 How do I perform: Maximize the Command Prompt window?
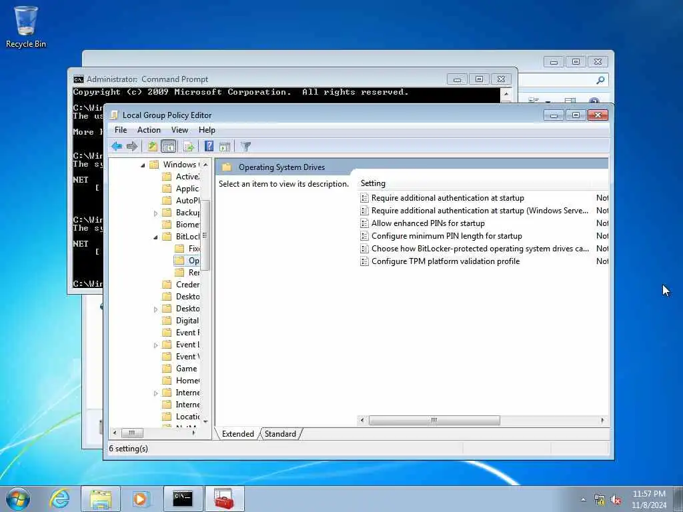click(479, 79)
